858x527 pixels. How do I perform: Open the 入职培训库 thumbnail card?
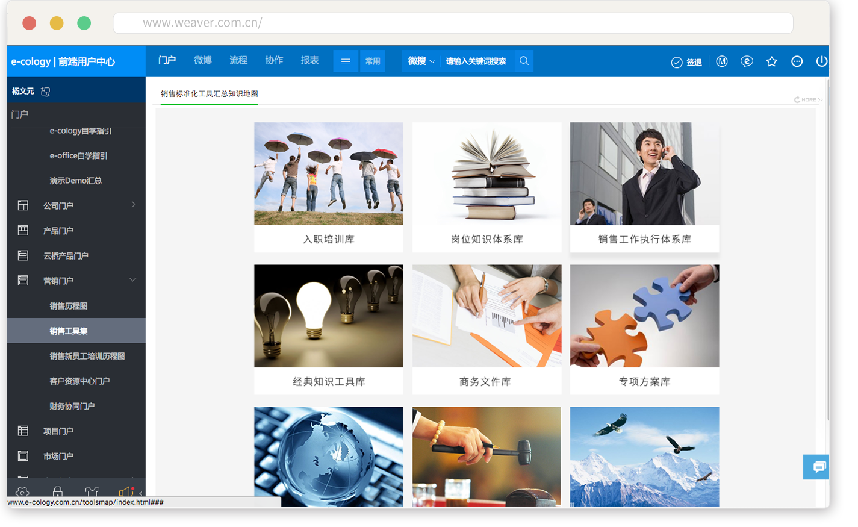click(x=329, y=187)
